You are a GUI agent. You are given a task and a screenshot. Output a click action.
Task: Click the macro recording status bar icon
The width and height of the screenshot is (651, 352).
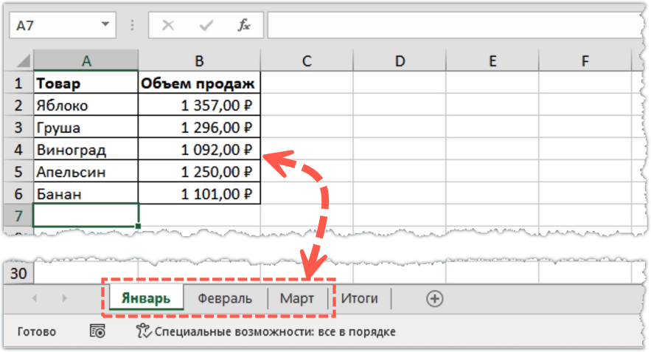(97, 331)
